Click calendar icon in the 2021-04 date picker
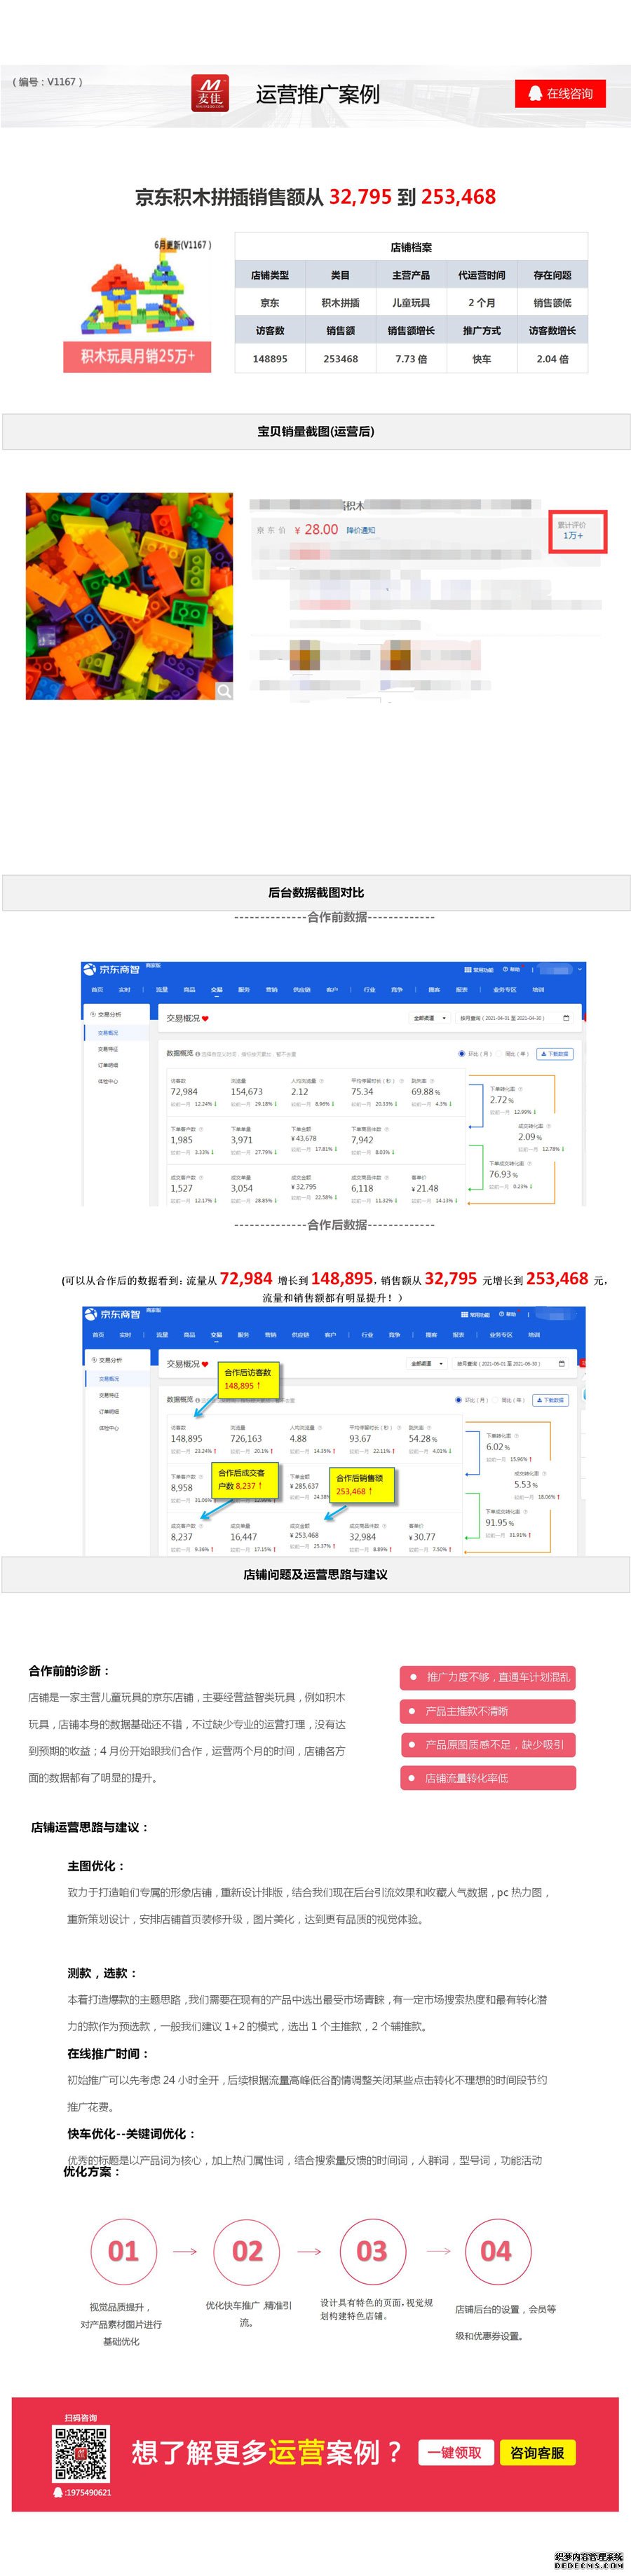Screen dimensions: 631x2576 566,1018
